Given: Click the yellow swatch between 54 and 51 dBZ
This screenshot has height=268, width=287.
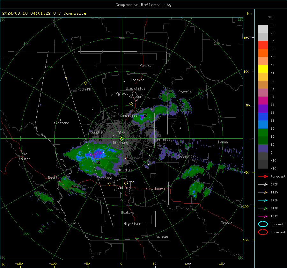Looking at the screenshot, I should point(263,69).
